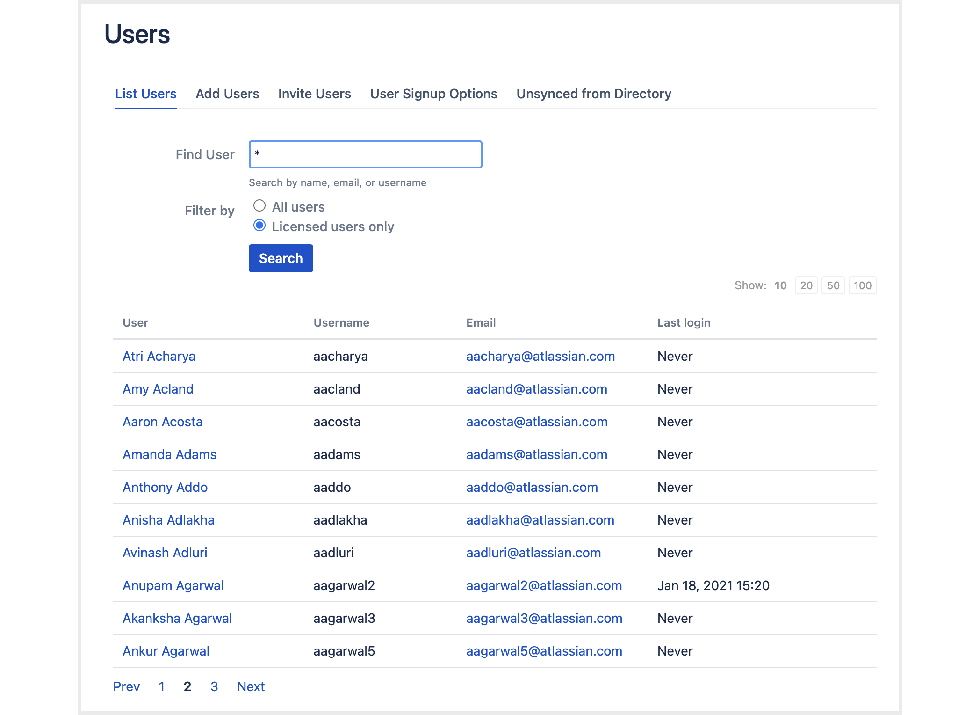Go to User Signup Options tab
980x715 pixels.
pyautogui.click(x=433, y=94)
